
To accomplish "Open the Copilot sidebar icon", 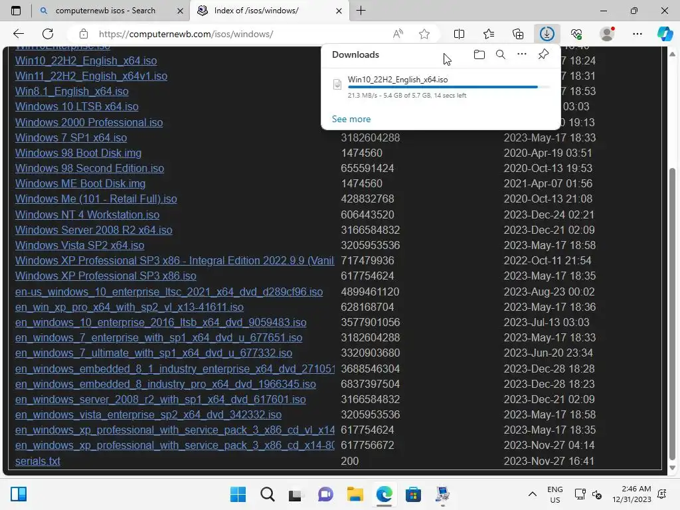I will point(665,34).
